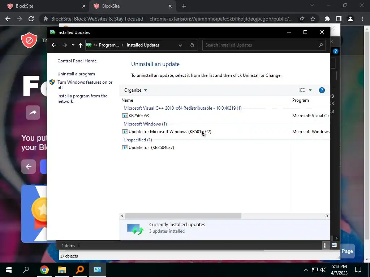Click the BlockSite back arrow button
The width and height of the screenshot is (370, 277).
tap(29, 167)
